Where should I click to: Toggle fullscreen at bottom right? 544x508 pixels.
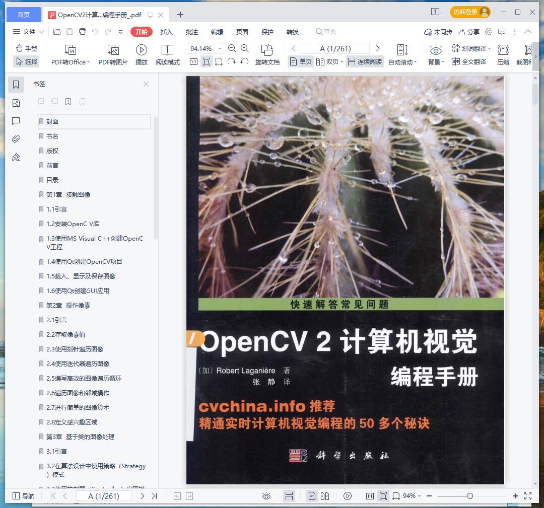(x=528, y=496)
